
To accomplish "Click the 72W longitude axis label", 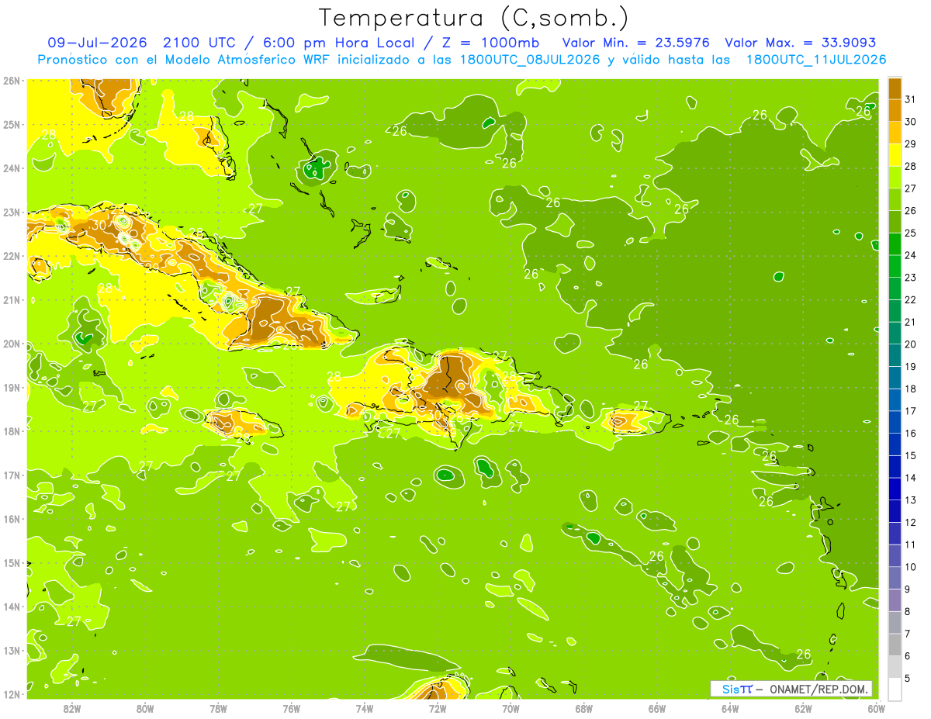I will click(438, 708).
